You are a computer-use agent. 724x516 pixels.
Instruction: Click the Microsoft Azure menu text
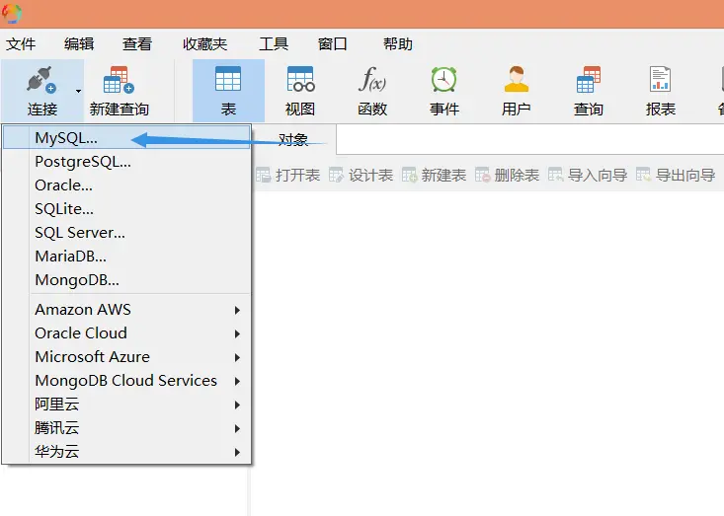point(92,357)
